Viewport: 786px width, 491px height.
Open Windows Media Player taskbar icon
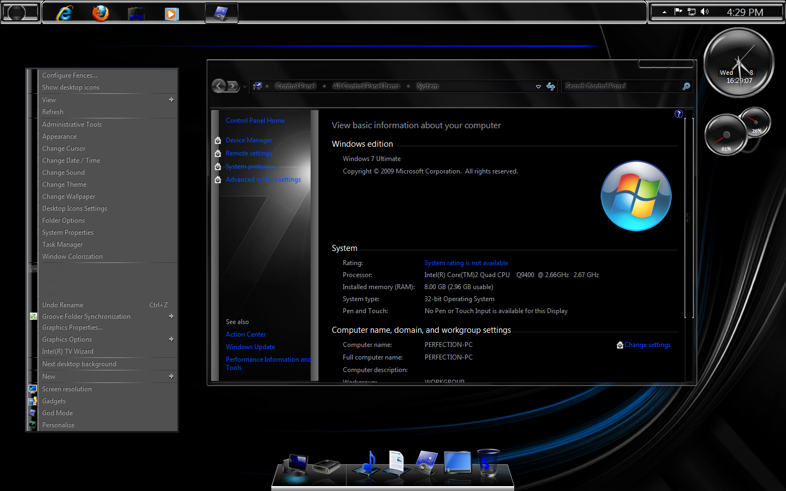click(x=171, y=14)
